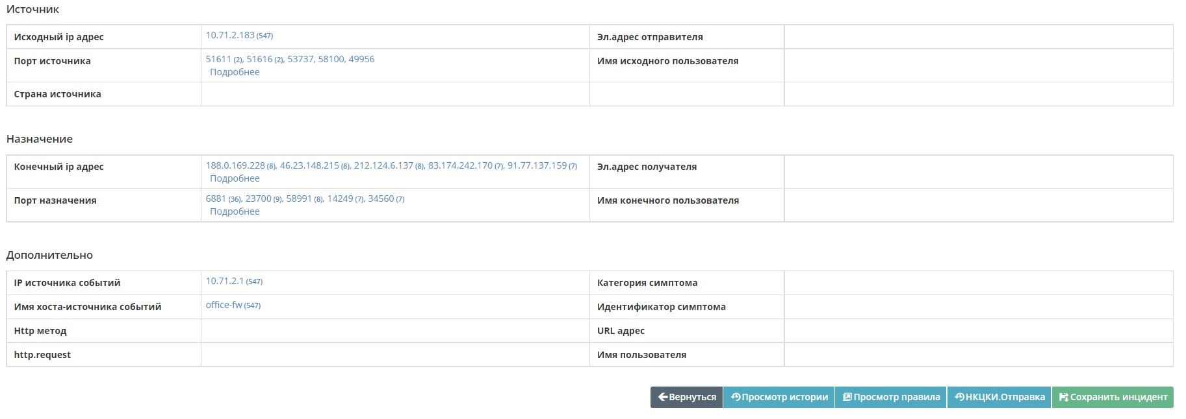
Task: Select source port 53737 link
Action: [x=301, y=59]
